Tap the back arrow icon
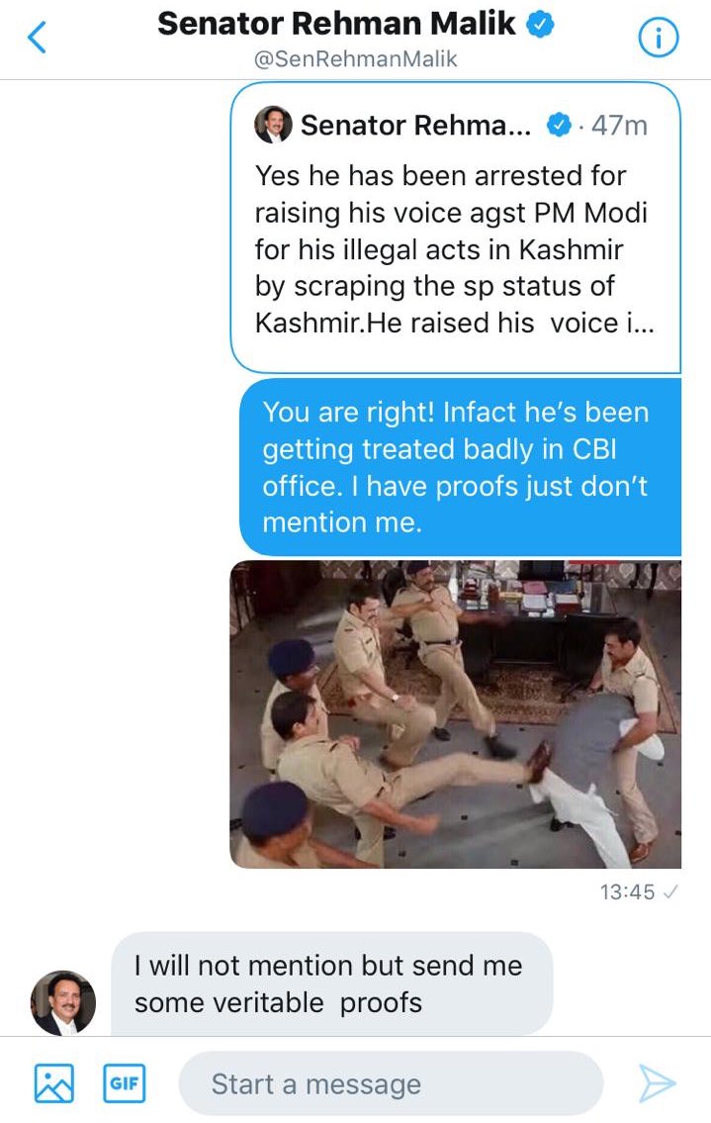This screenshot has height=1123, width=711. pyautogui.click(x=37, y=38)
